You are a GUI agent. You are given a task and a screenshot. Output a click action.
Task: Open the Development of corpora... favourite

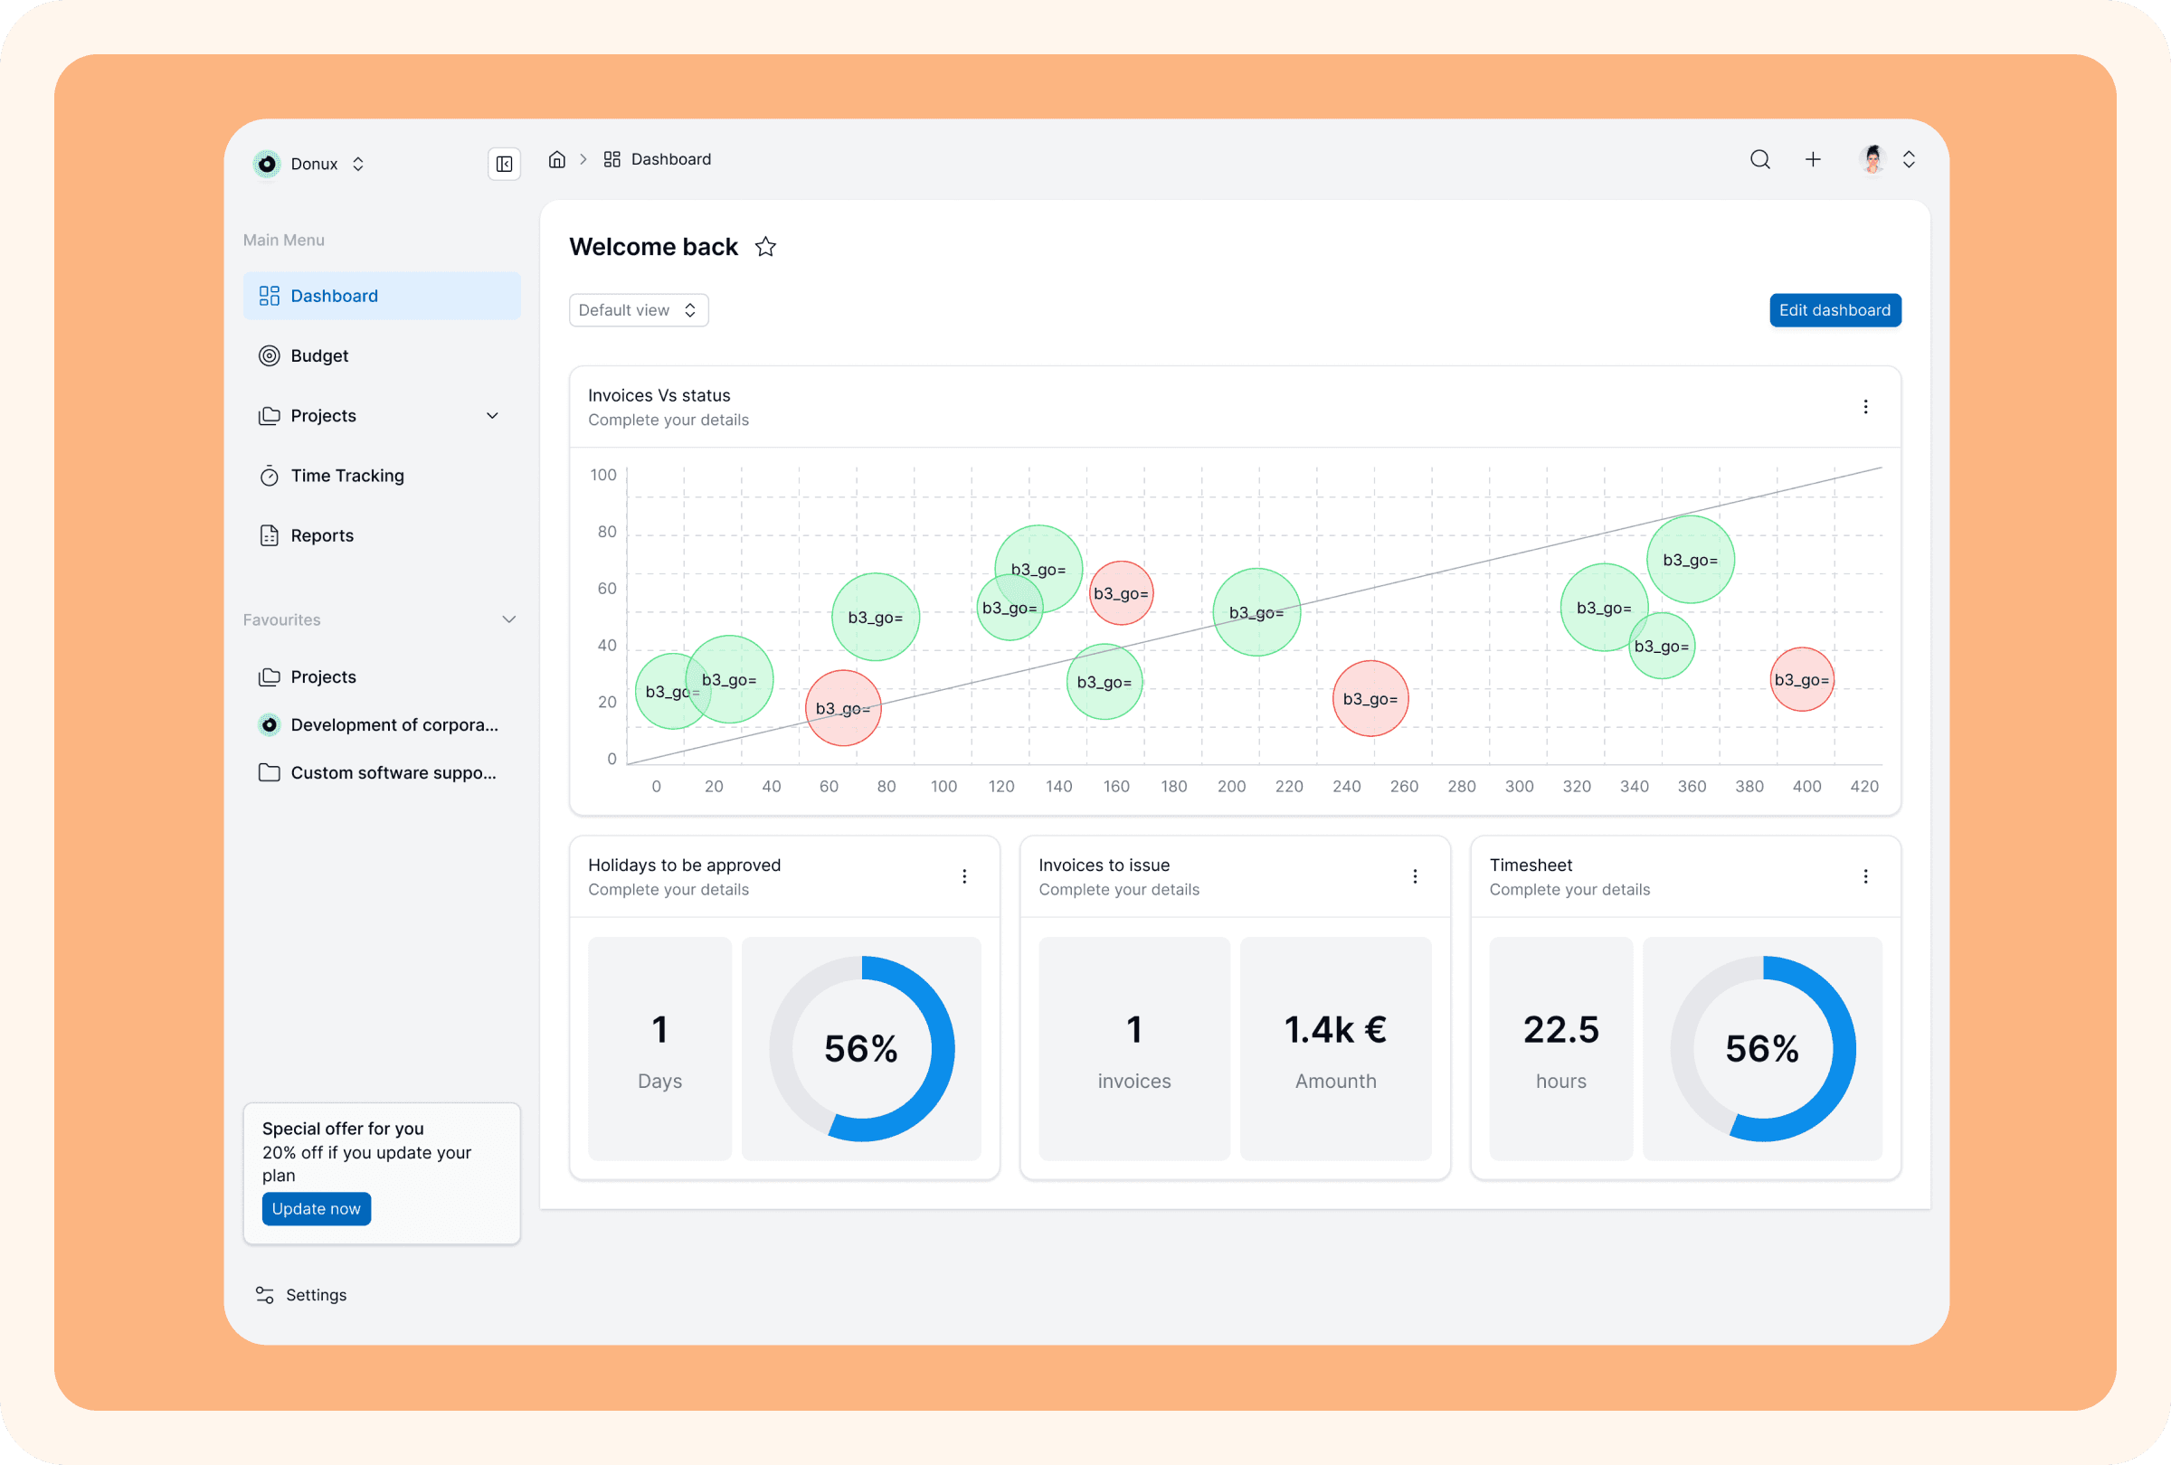pyautogui.click(x=393, y=725)
